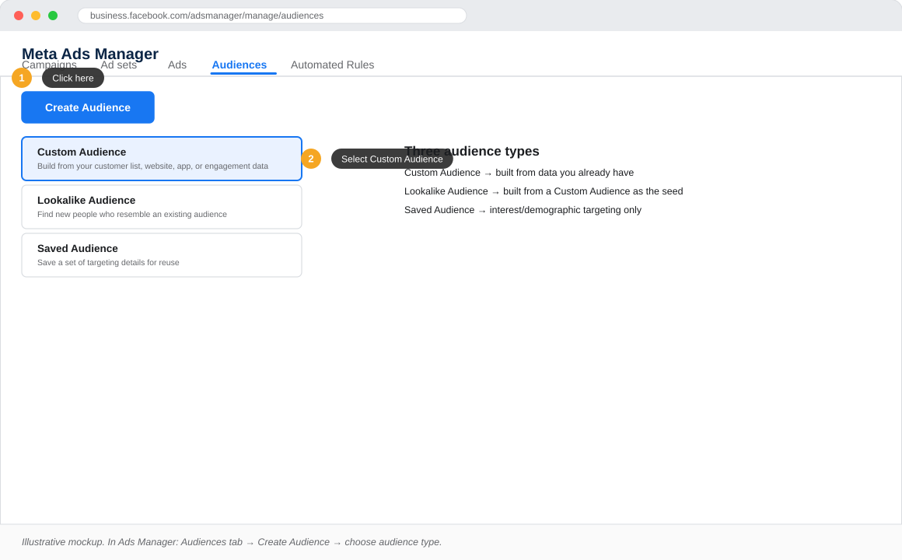Click the line 'Lookalike Audience → built from a Custom Audience'
902x560 pixels.
click(544, 191)
